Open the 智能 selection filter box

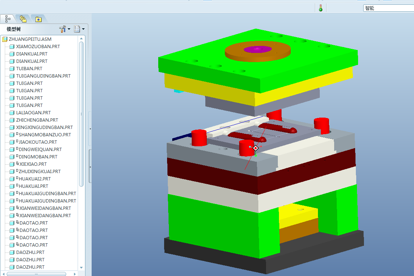tap(388, 8)
